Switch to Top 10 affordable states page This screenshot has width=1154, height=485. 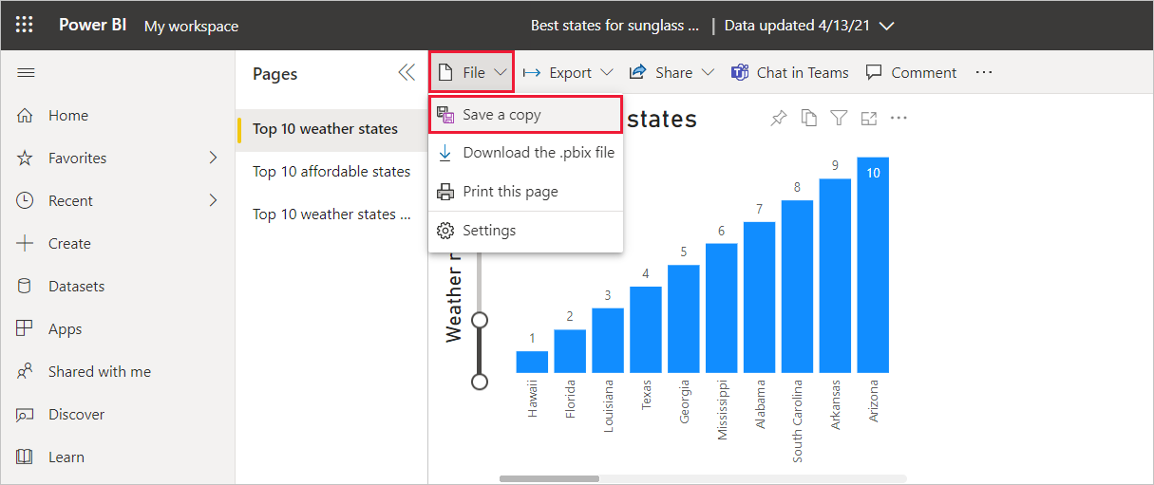tap(331, 172)
